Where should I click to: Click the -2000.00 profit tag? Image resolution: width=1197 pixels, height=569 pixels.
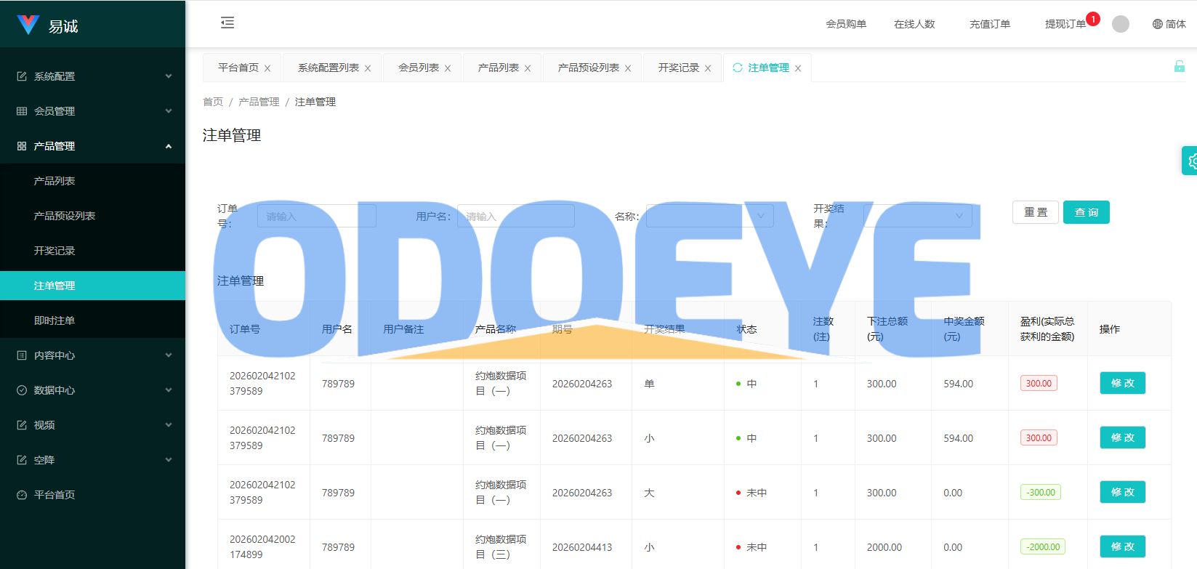pyautogui.click(x=1043, y=546)
